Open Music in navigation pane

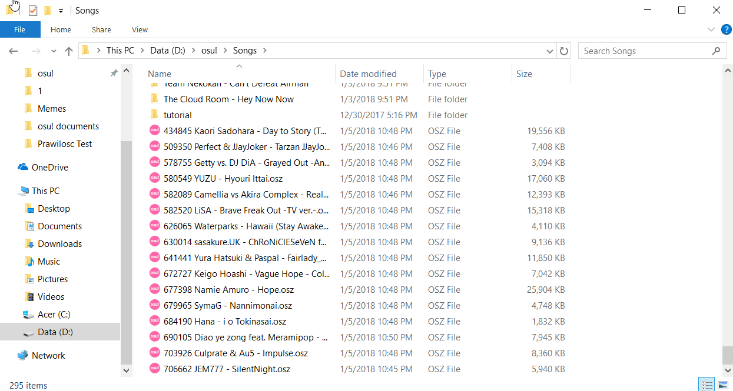(49, 262)
